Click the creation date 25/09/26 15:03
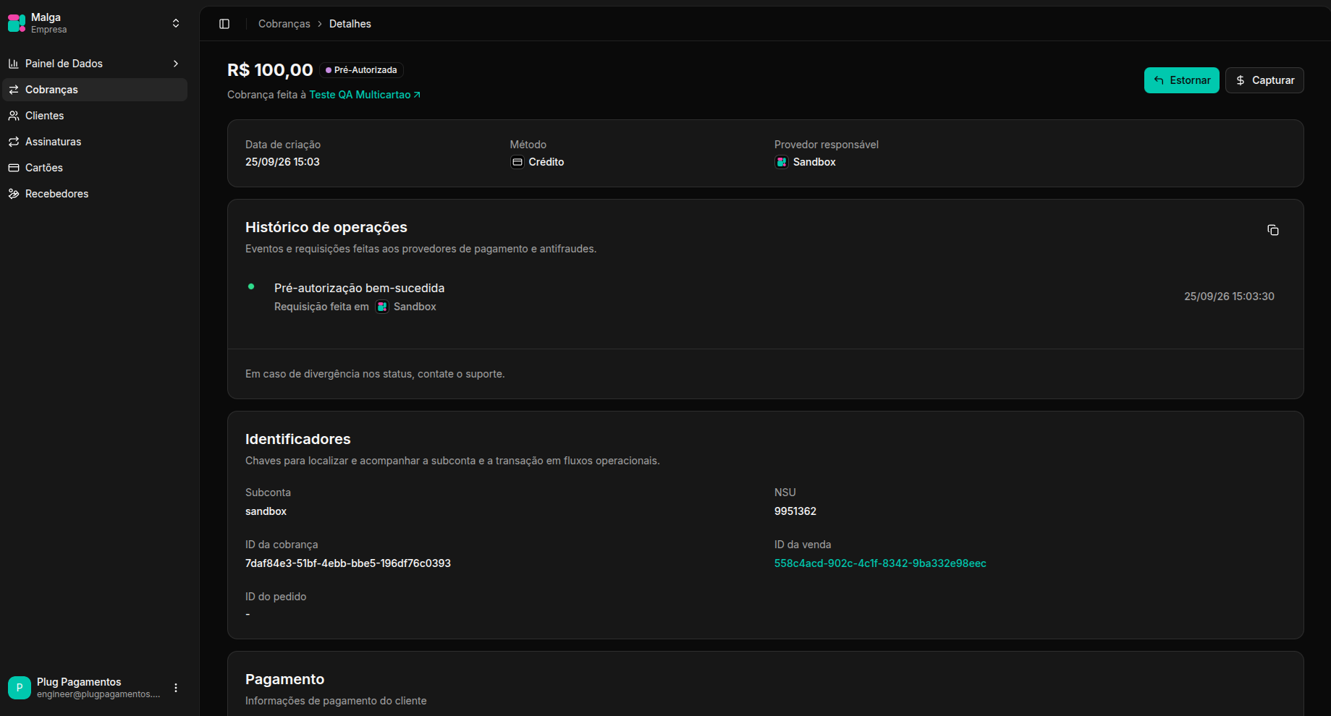1331x716 pixels. coord(282,162)
